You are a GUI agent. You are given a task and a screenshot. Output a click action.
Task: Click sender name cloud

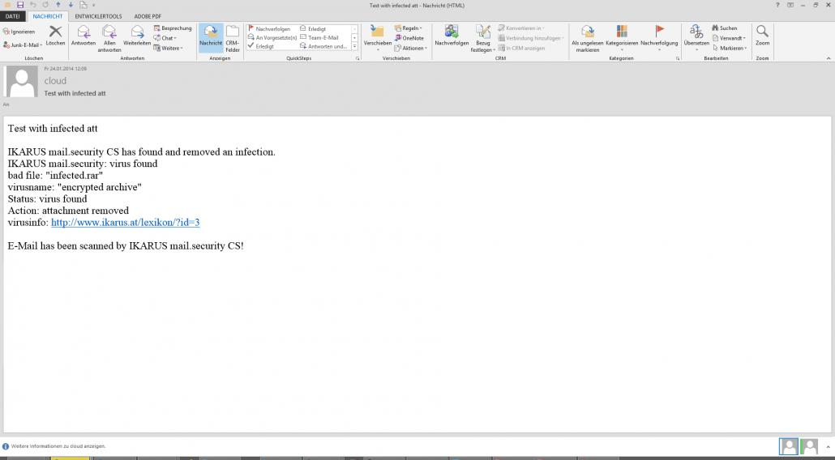point(55,81)
